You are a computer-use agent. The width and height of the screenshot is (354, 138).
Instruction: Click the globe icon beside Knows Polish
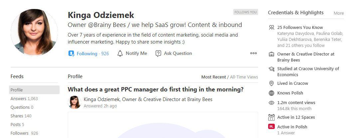(271, 93)
